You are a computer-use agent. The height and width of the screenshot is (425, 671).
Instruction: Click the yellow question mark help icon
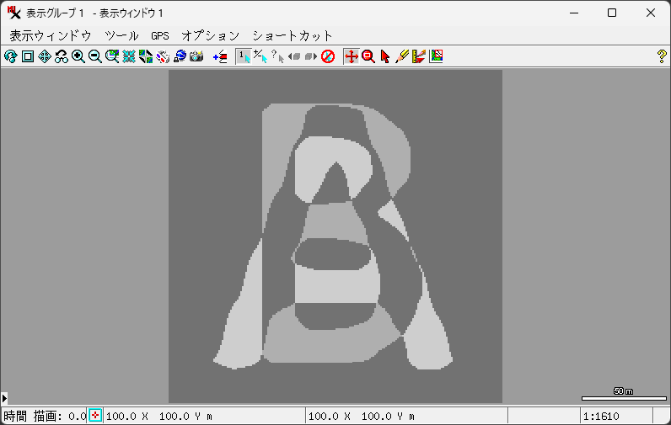(x=662, y=56)
